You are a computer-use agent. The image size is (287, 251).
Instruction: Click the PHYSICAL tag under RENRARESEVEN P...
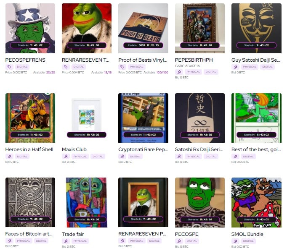(136, 241)
